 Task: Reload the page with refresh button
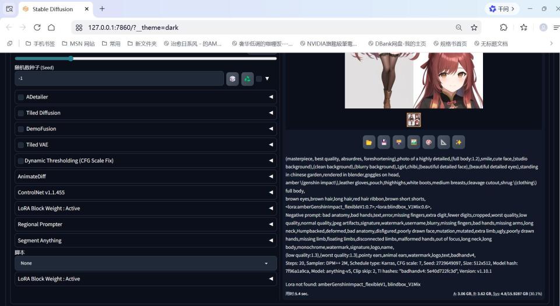point(37,27)
